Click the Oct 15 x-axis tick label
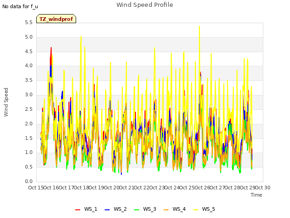Image resolution: width=290 pixels, height=218 pixels. [36, 188]
